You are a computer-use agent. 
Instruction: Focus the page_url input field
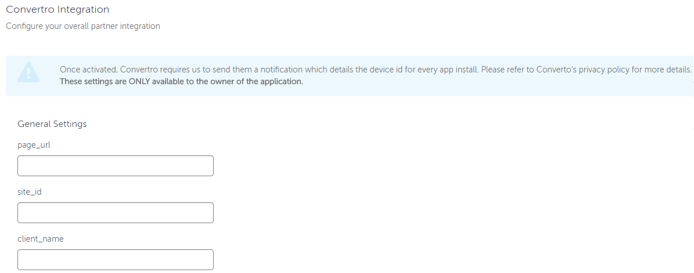click(116, 166)
